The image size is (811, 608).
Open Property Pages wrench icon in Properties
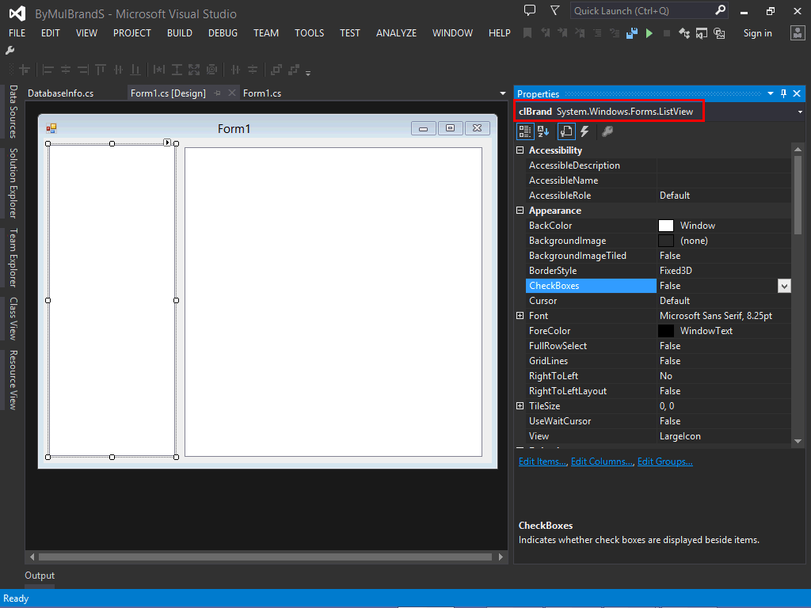pos(607,132)
